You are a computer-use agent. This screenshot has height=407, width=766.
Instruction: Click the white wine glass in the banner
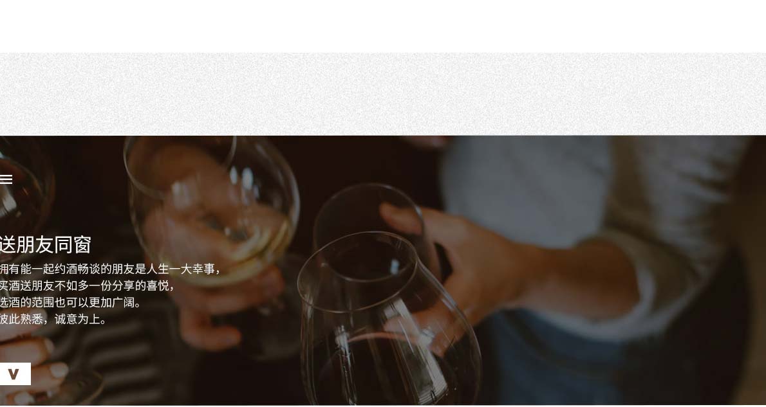[x=212, y=210]
